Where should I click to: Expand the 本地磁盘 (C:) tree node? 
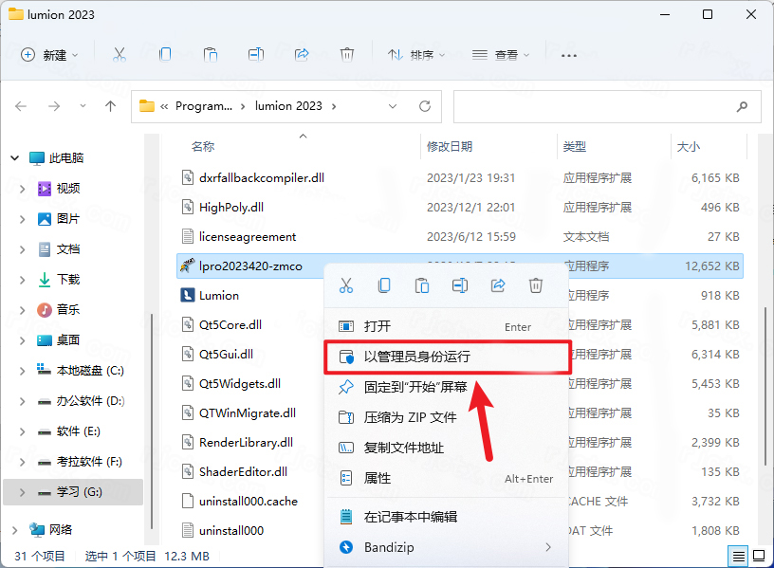pos(22,371)
